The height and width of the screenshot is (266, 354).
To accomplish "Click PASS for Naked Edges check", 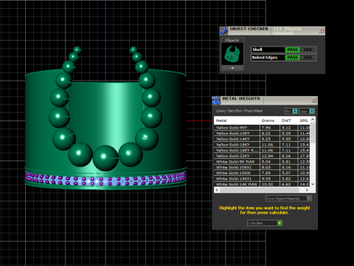I will (x=293, y=58).
